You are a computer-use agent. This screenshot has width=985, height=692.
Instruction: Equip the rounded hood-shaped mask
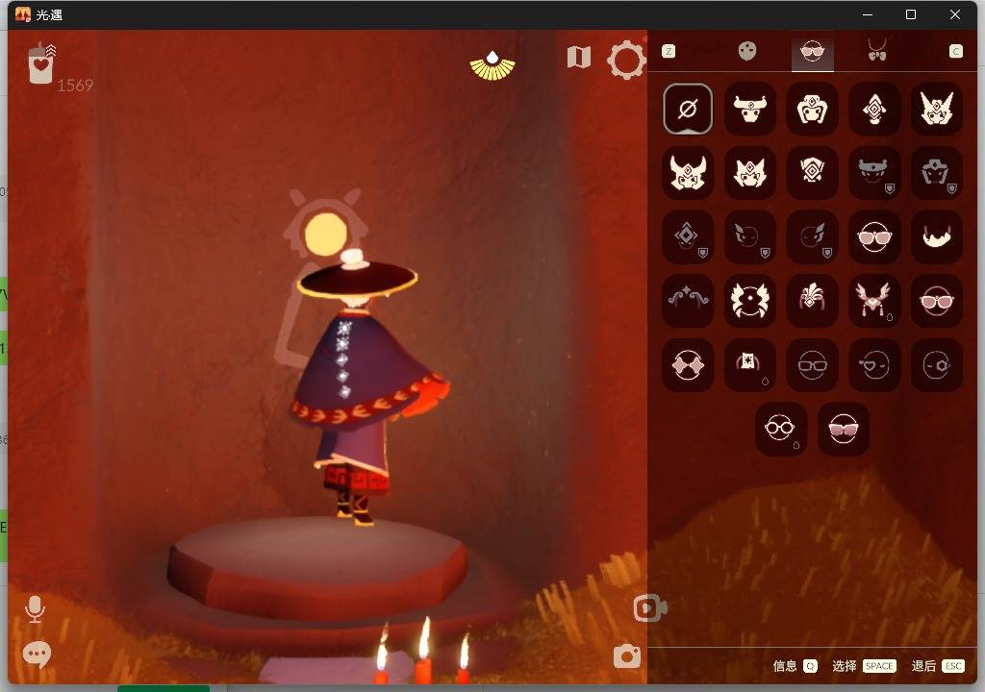(x=812, y=110)
